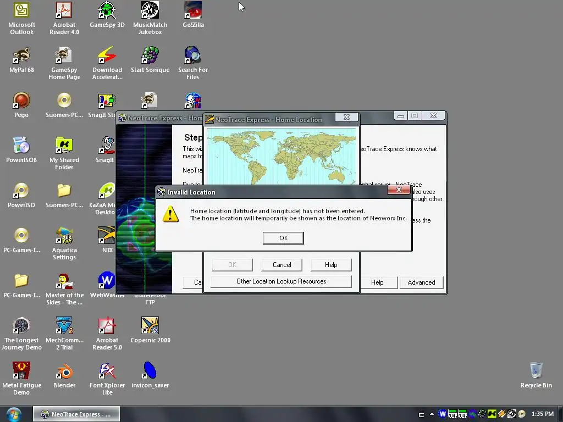Image resolution: width=563 pixels, height=422 pixels.
Task: Select the Acrobat Reader 4.0 icon
Action: click(64, 18)
